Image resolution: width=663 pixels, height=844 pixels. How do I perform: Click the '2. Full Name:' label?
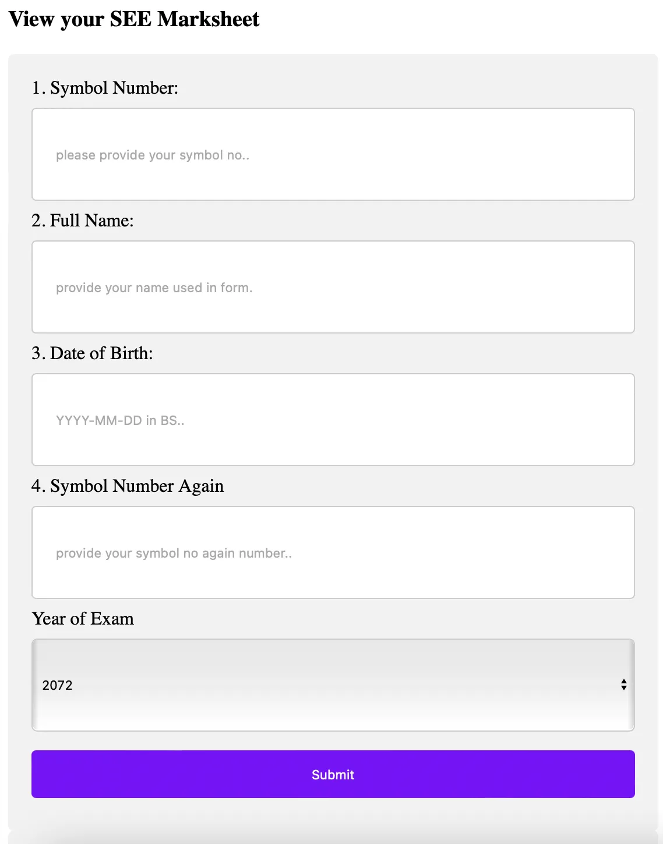[x=83, y=221]
